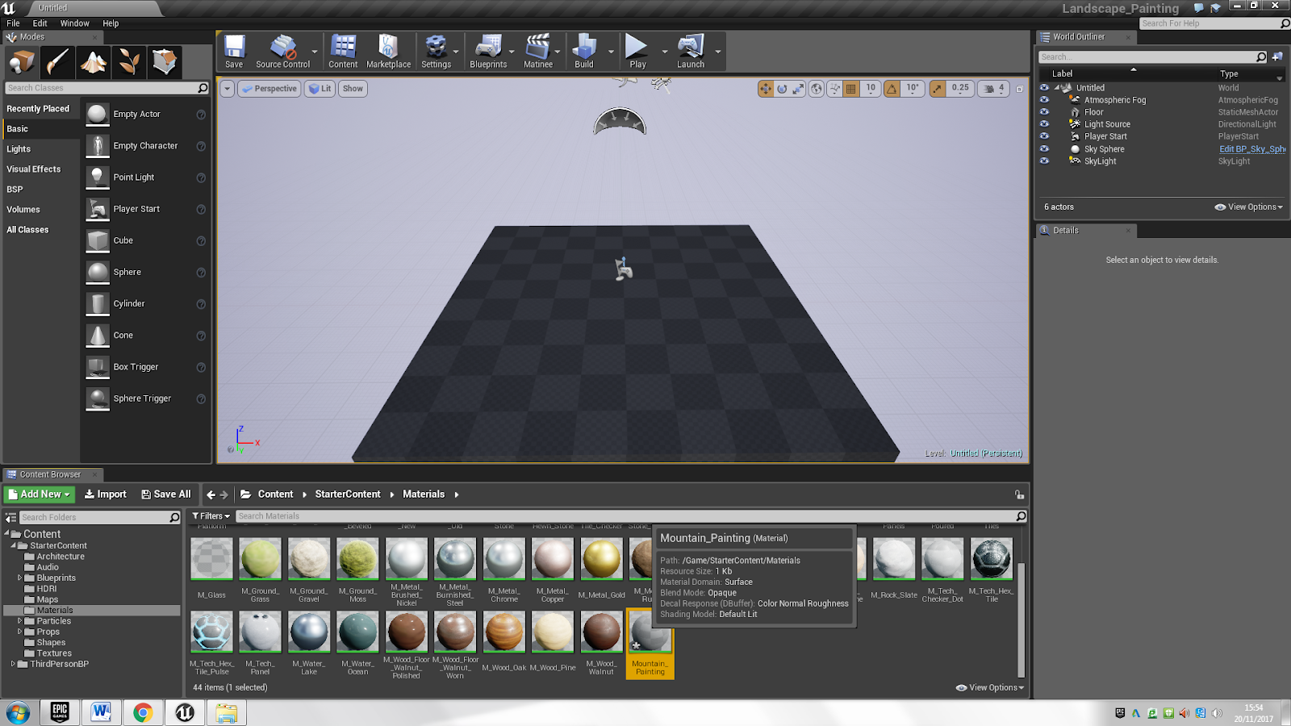Viewport: 1291px width, 726px height.
Task: Open Play options dropdown arrow
Action: pos(665,52)
